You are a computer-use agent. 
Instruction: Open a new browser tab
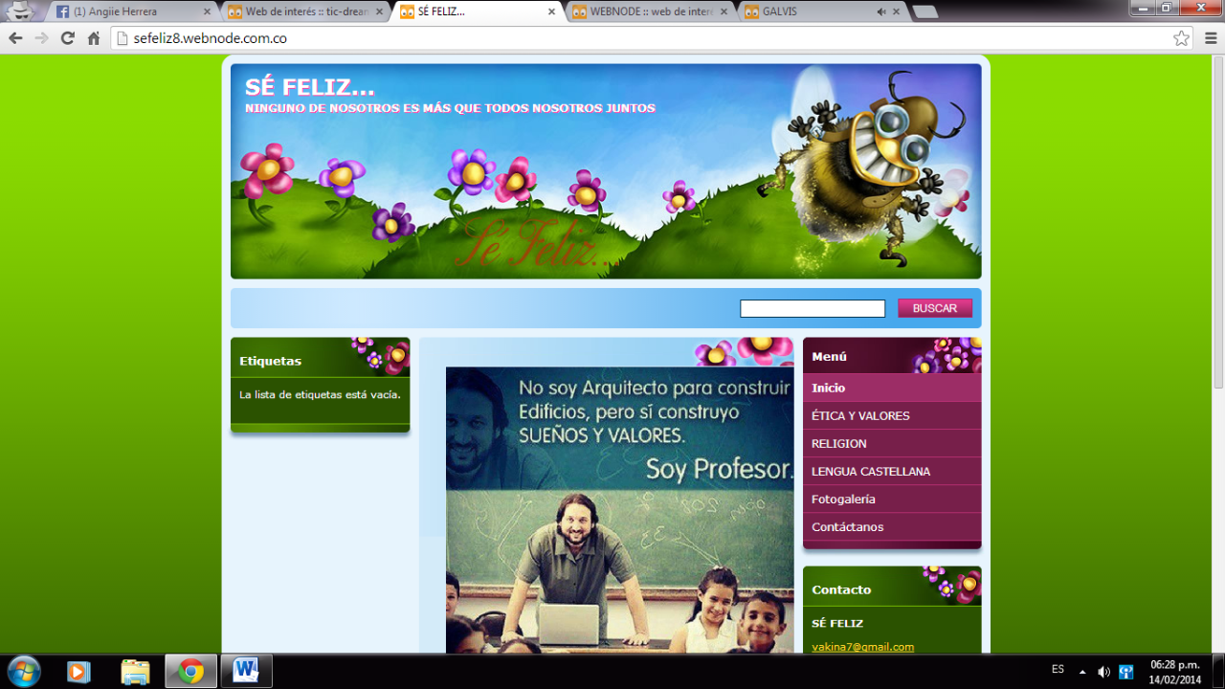924,12
